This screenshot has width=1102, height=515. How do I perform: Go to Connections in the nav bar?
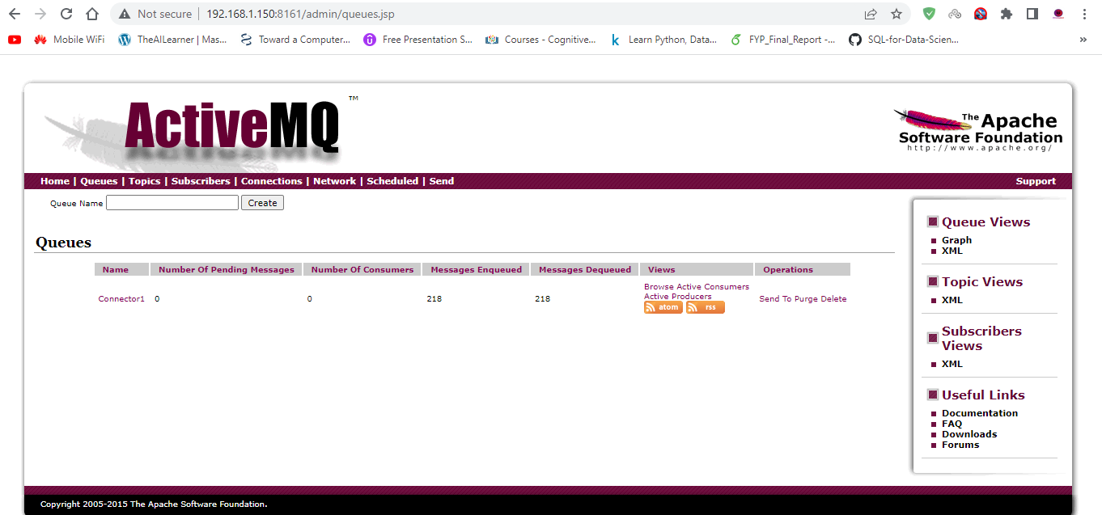coord(271,181)
